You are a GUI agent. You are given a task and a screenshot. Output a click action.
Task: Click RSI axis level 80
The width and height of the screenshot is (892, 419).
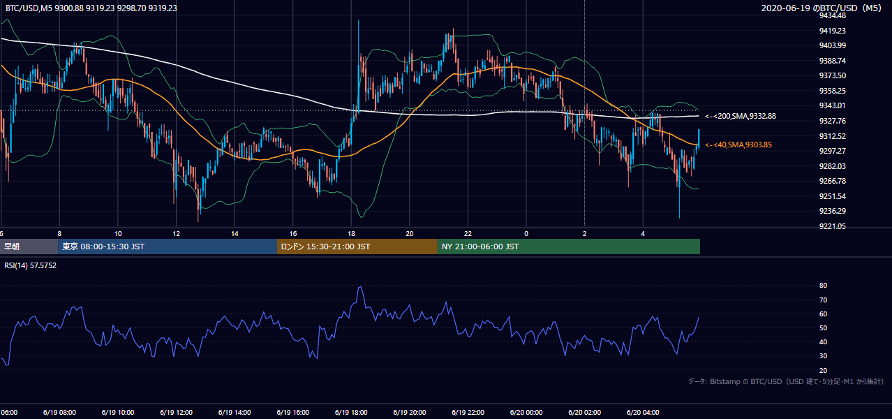point(823,286)
